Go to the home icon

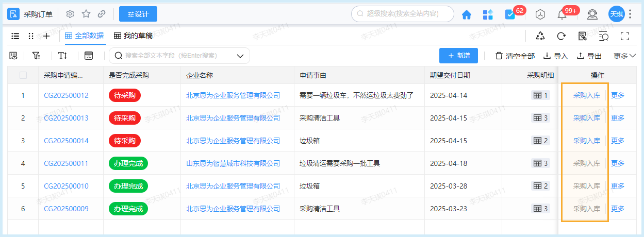(x=467, y=14)
